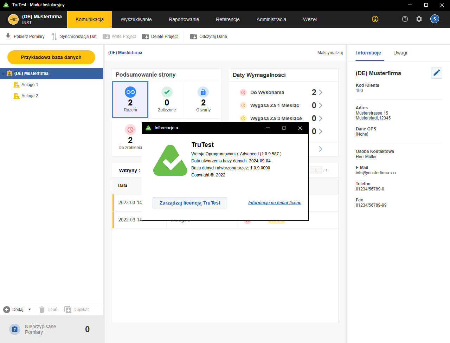Click the Write Project toolbar button
Screen dimensions: 450x343
[119, 37]
